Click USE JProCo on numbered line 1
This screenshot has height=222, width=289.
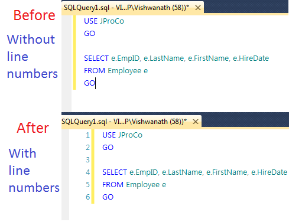click(122, 135)
